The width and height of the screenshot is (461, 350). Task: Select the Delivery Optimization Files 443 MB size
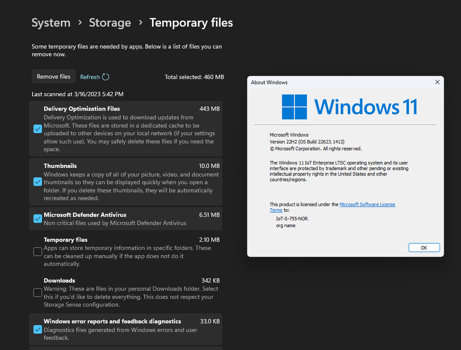point(210,109)
